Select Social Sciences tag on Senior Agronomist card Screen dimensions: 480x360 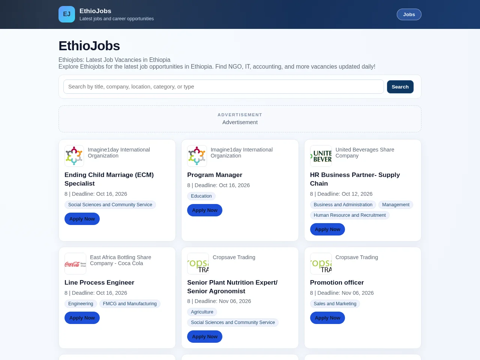[233, 322]
